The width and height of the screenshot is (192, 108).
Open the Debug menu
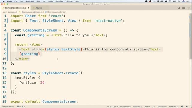tap(50, 1)
